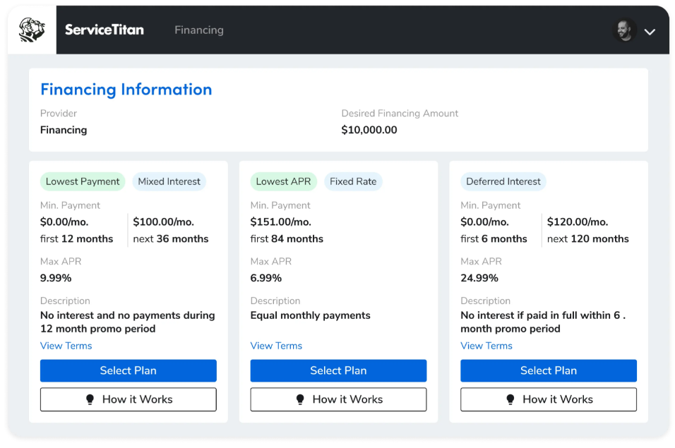Click the Mixed Interest badge

169,181
